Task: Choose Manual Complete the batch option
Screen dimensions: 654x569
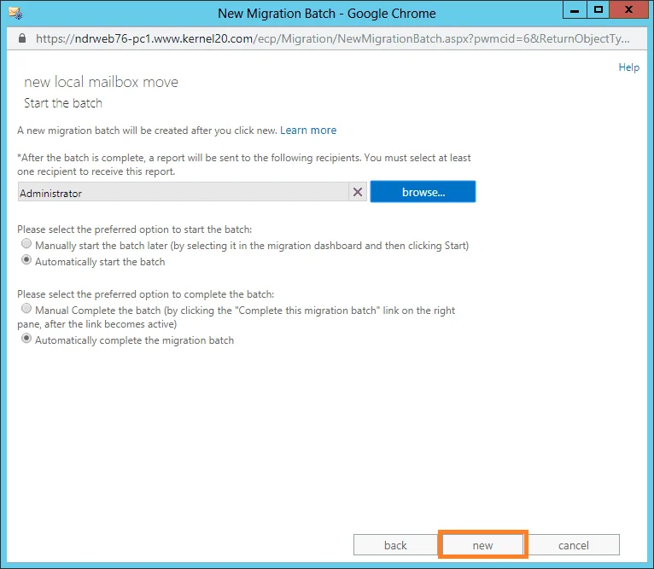Action: tap(26, 309)
